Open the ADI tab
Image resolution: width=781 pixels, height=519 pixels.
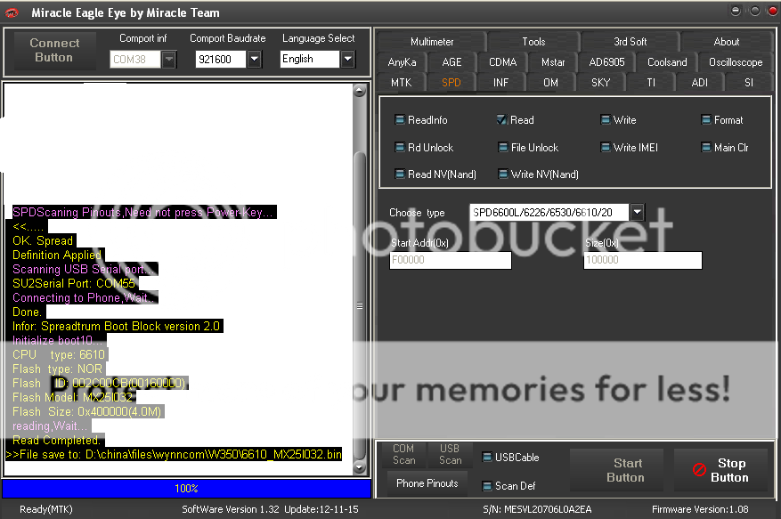[x=700, y=83]
